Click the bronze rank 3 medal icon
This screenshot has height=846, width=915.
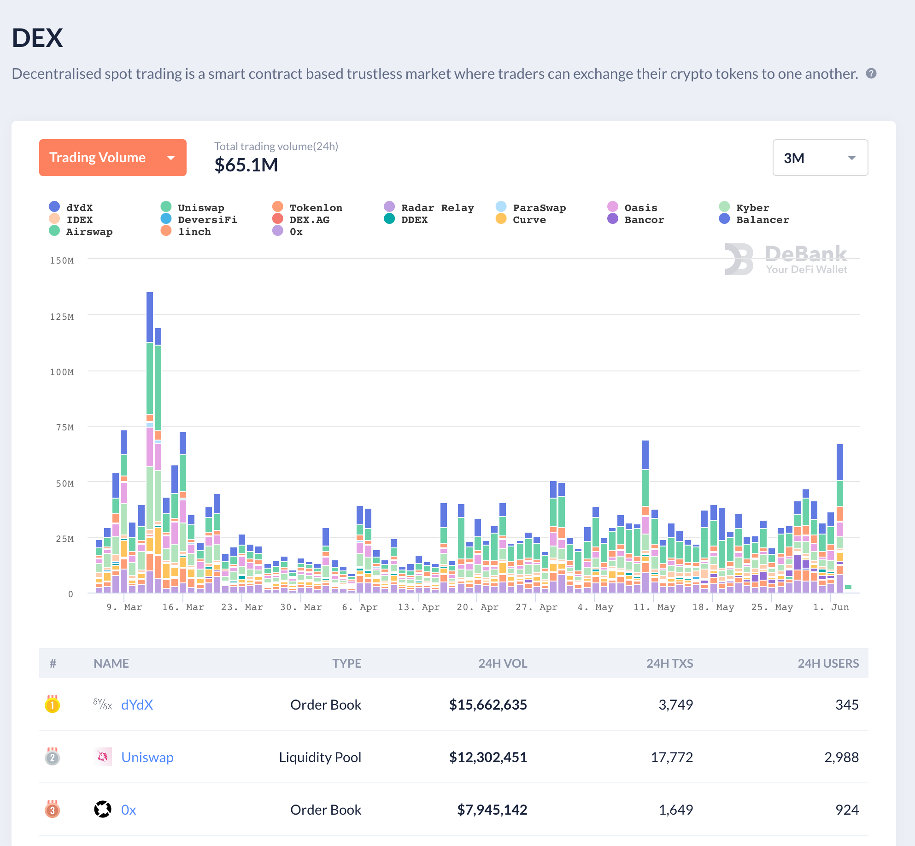click(x=53, y=809)
